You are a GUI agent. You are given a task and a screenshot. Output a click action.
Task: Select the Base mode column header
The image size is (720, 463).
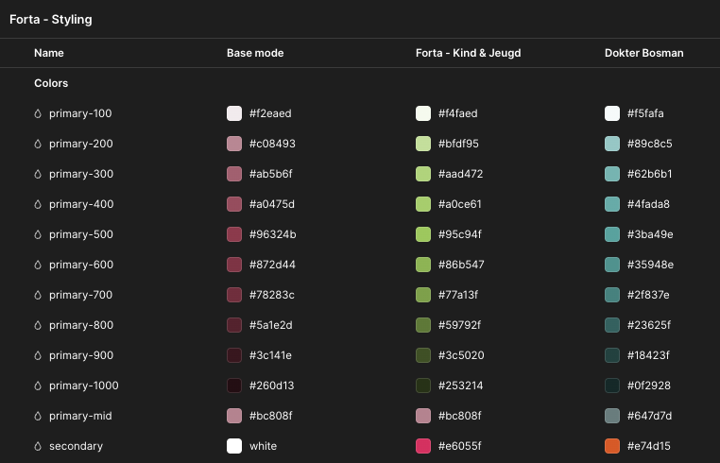(255, 53)
